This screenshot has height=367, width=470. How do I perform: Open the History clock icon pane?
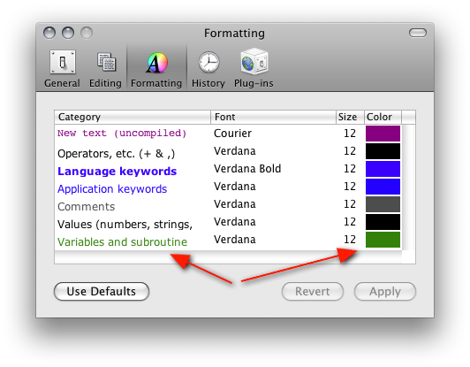click(208, 63)
